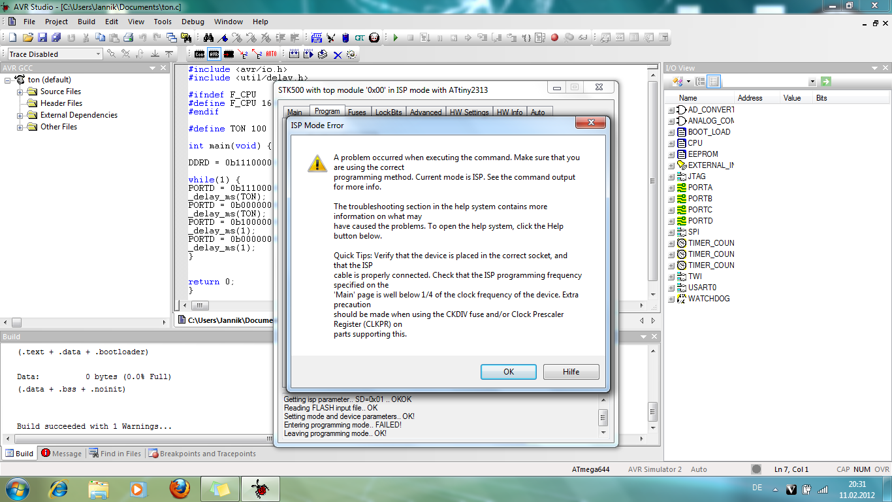Viewport: 892px width, 502px height.
Task: Click the clock showing 20:31 in system tray
Action: point(857,484)
